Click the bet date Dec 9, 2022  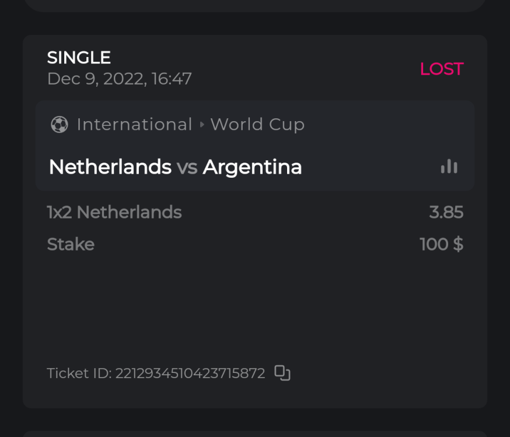point(119,78)
